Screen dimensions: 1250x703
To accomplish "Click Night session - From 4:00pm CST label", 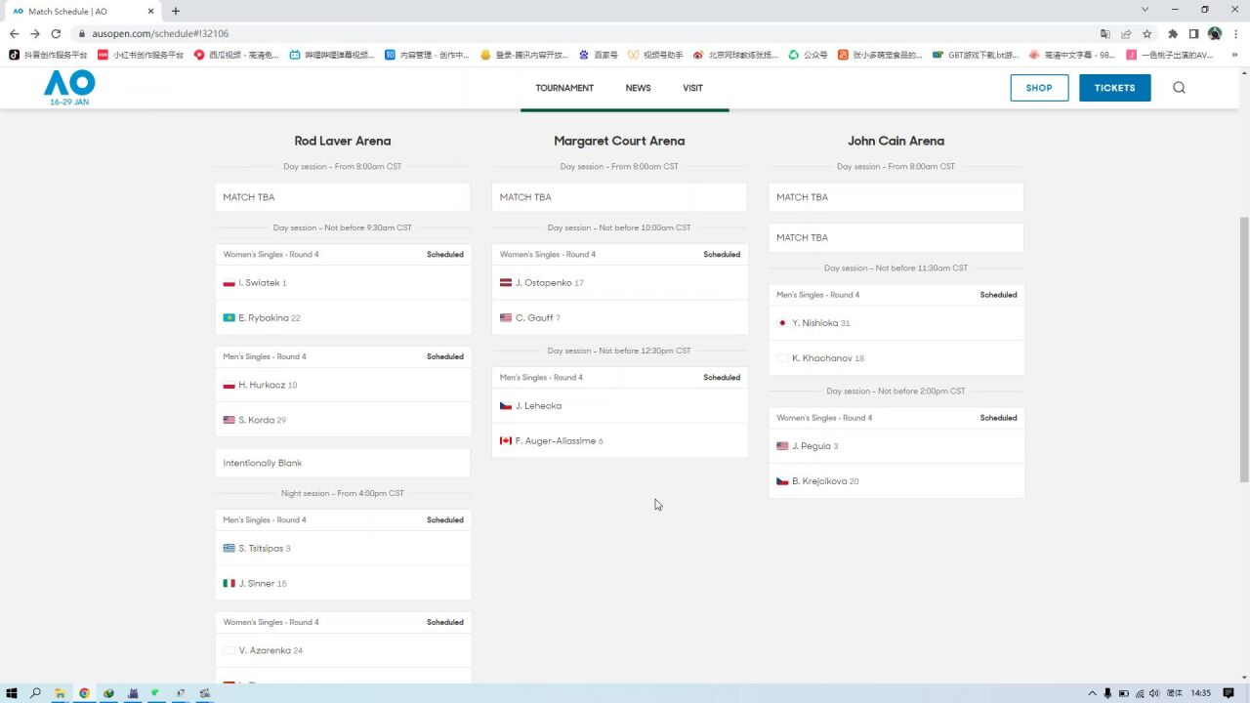I will click(343, 494).
